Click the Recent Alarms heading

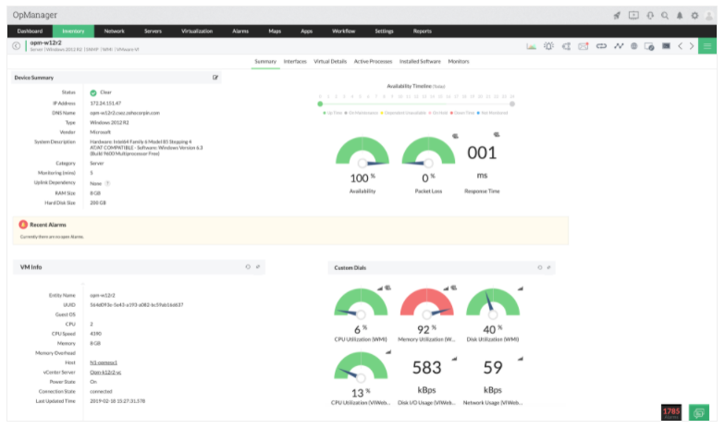[48, 225]
